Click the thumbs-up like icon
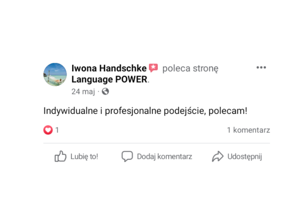The width and height of the screenshot is (303, 219). (x=60, y=156)
